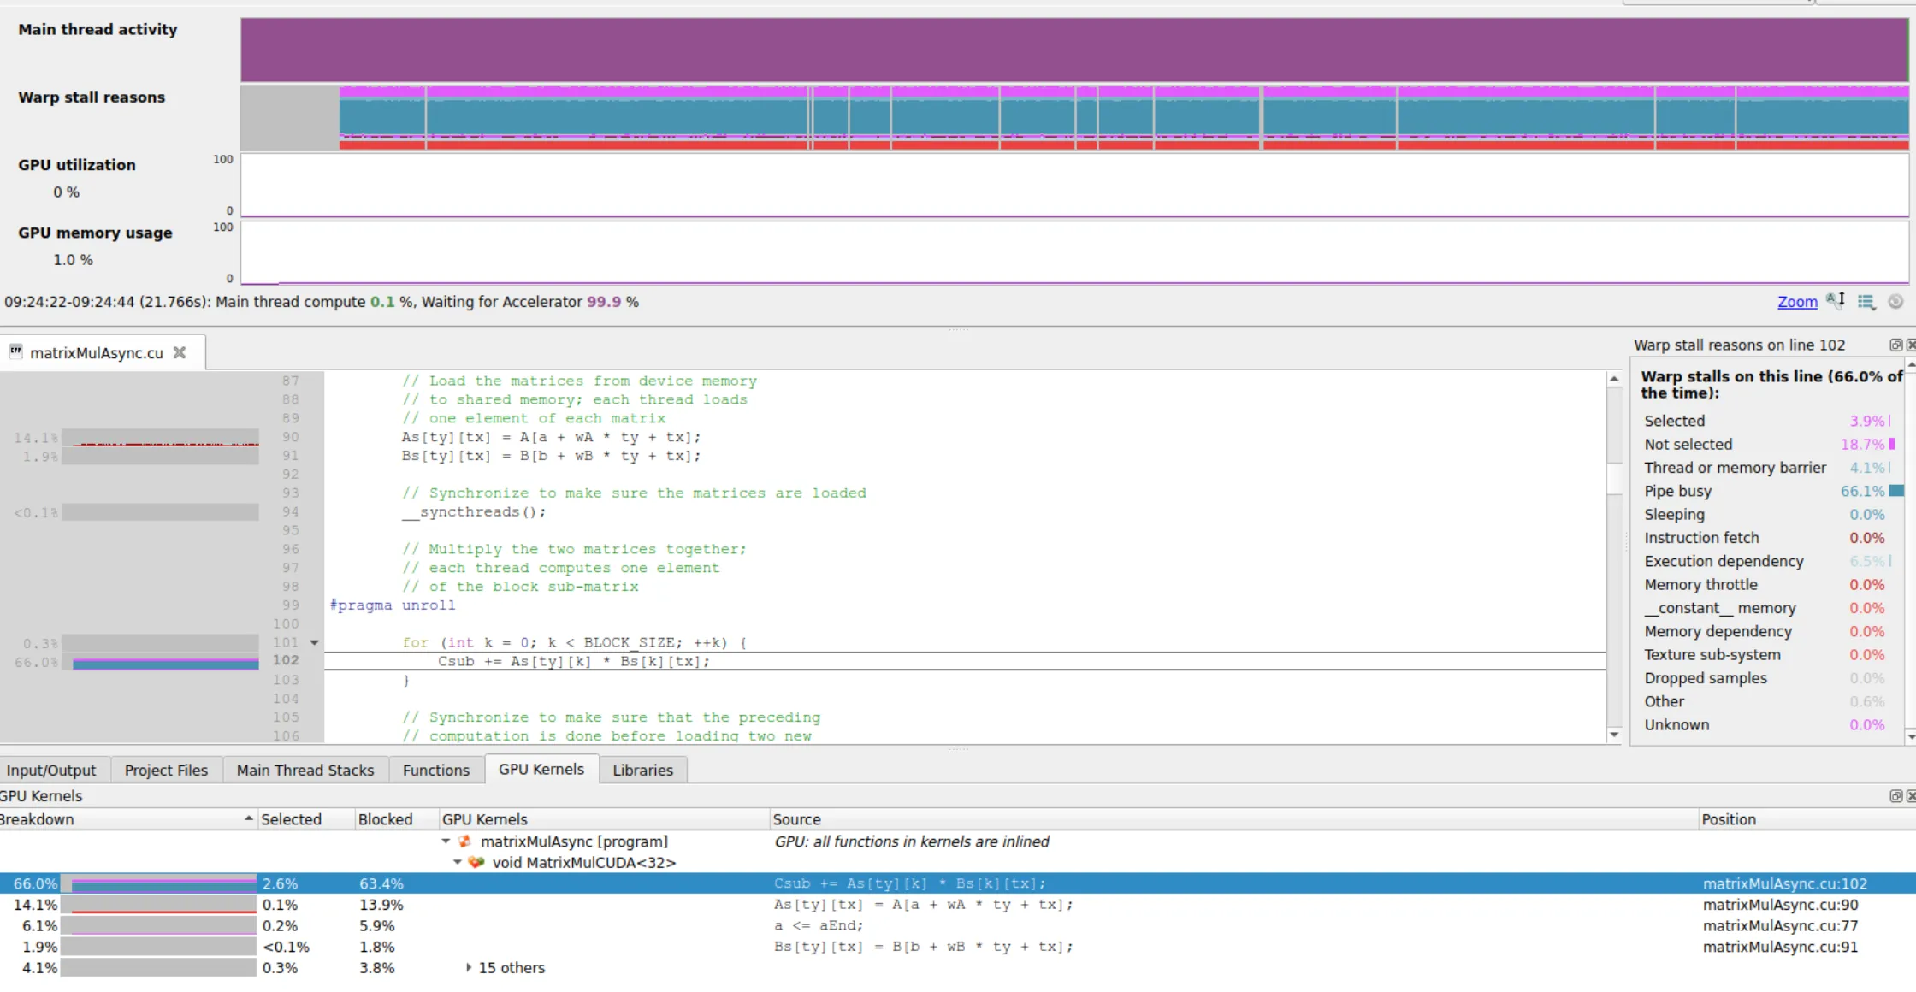
Task: Click the 66.0% breakdown bar in selected row
Action: tap(159, 883)
